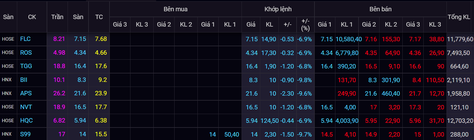Open the HQC stock symbol
The height and width of the screenshot is (140, 474).
click(26, 120)
